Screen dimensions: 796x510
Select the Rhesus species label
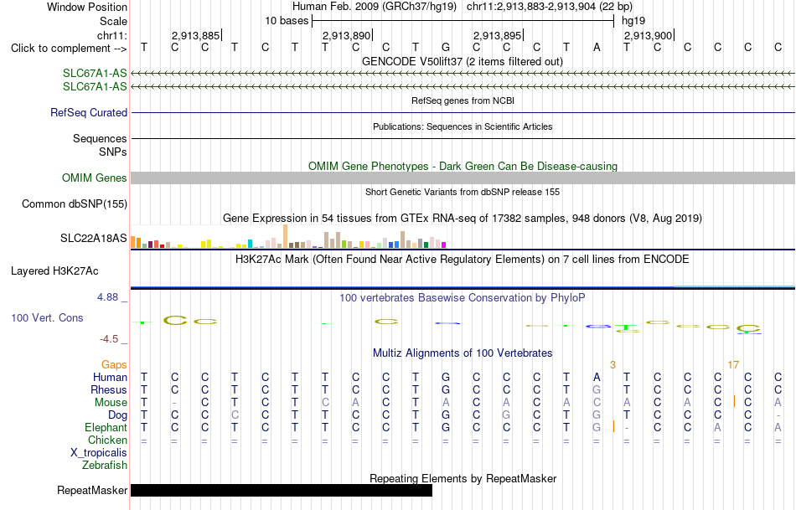click(109, 389)
